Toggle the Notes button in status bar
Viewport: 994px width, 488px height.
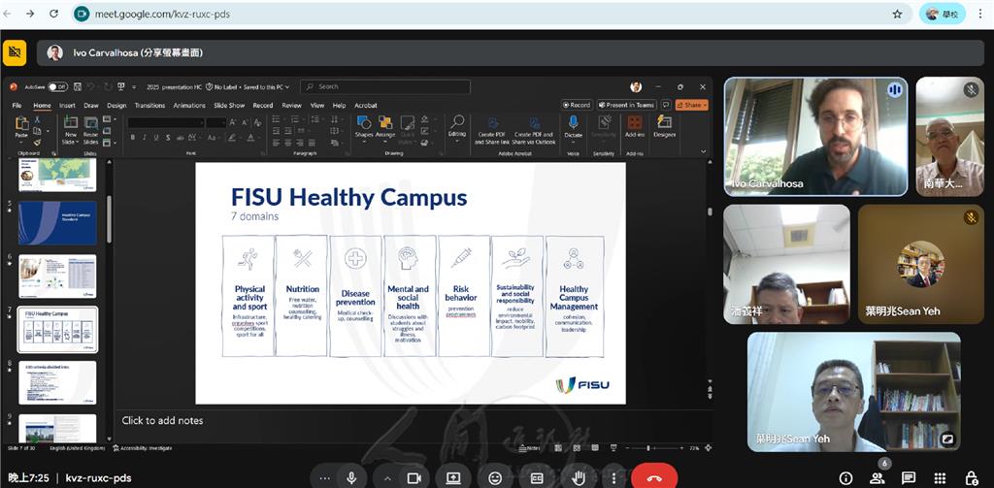coord(530,448)
